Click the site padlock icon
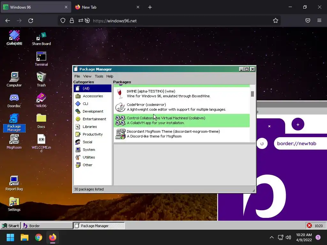The height and width of the screenshot is (245, 327). pyautogui.click(x=72, y=21)
